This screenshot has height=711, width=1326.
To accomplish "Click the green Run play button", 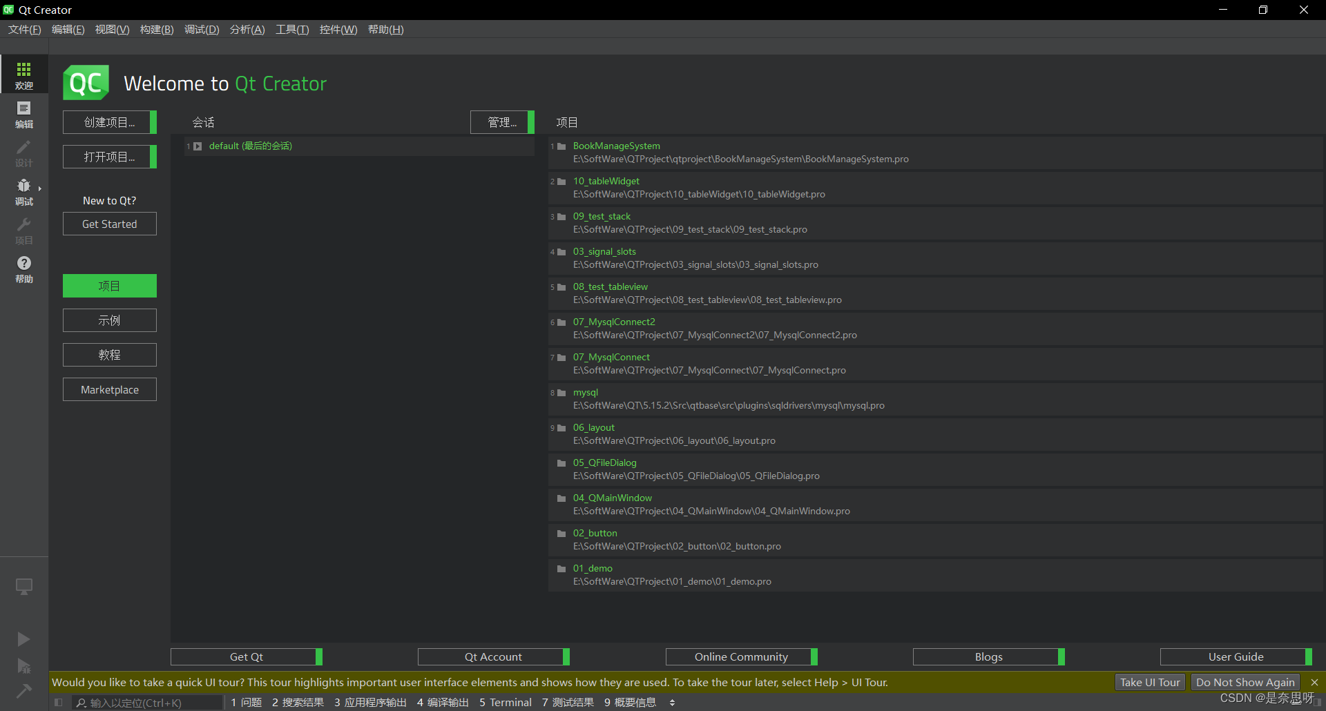I will pyautogui.click(x=23, y=639).
